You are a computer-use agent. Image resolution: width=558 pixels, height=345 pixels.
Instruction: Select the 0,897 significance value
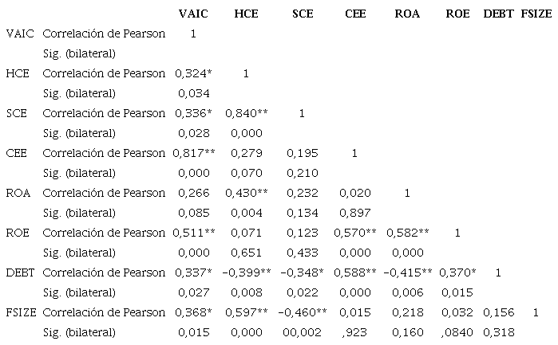click(354, 213)
